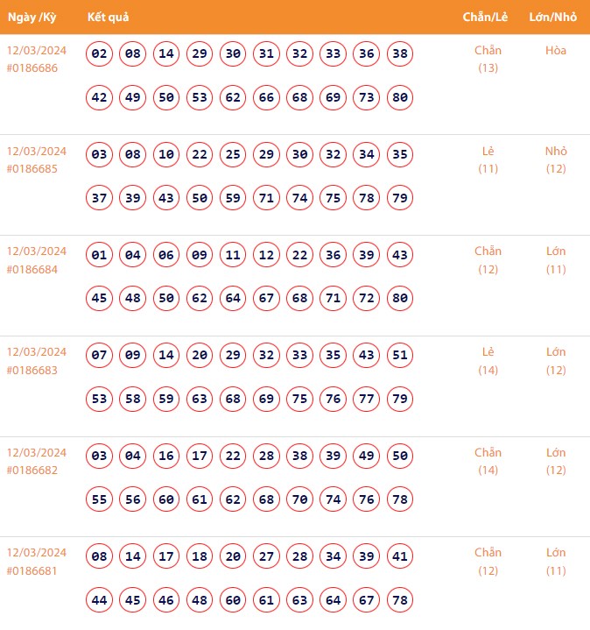Click ball 80 in draw #0186686
The image size is (590, 630).
[x=400, y=97]
